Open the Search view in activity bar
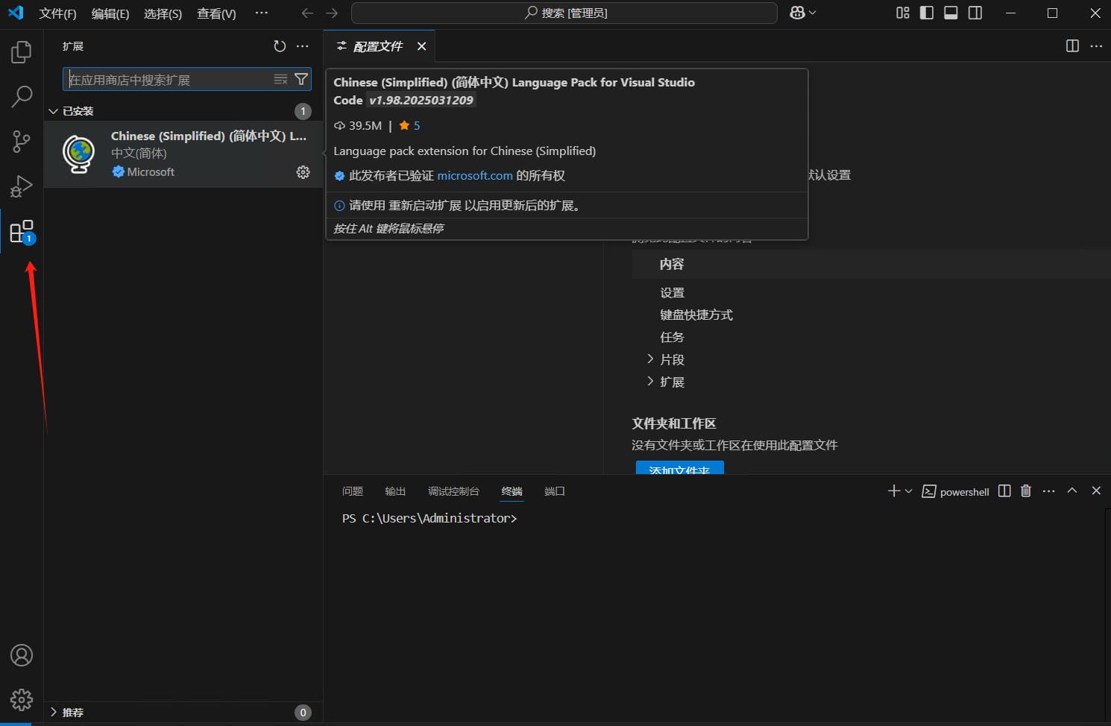Image resolution: width=1111 pixels, height=726 pixels. (22, 96)
